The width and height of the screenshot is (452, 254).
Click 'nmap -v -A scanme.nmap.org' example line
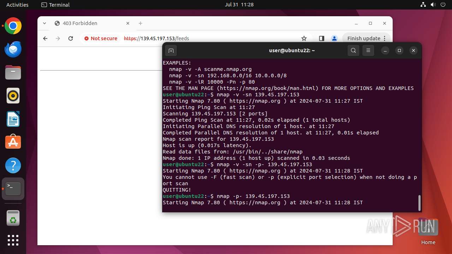(x=210, y=69)
